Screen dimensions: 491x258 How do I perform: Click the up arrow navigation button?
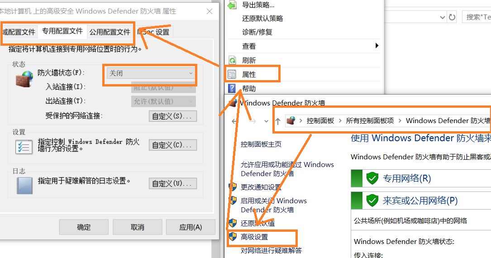coord(278,121)
